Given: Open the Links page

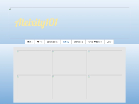Looking at the screenshot, I should (x=109, y=42).
